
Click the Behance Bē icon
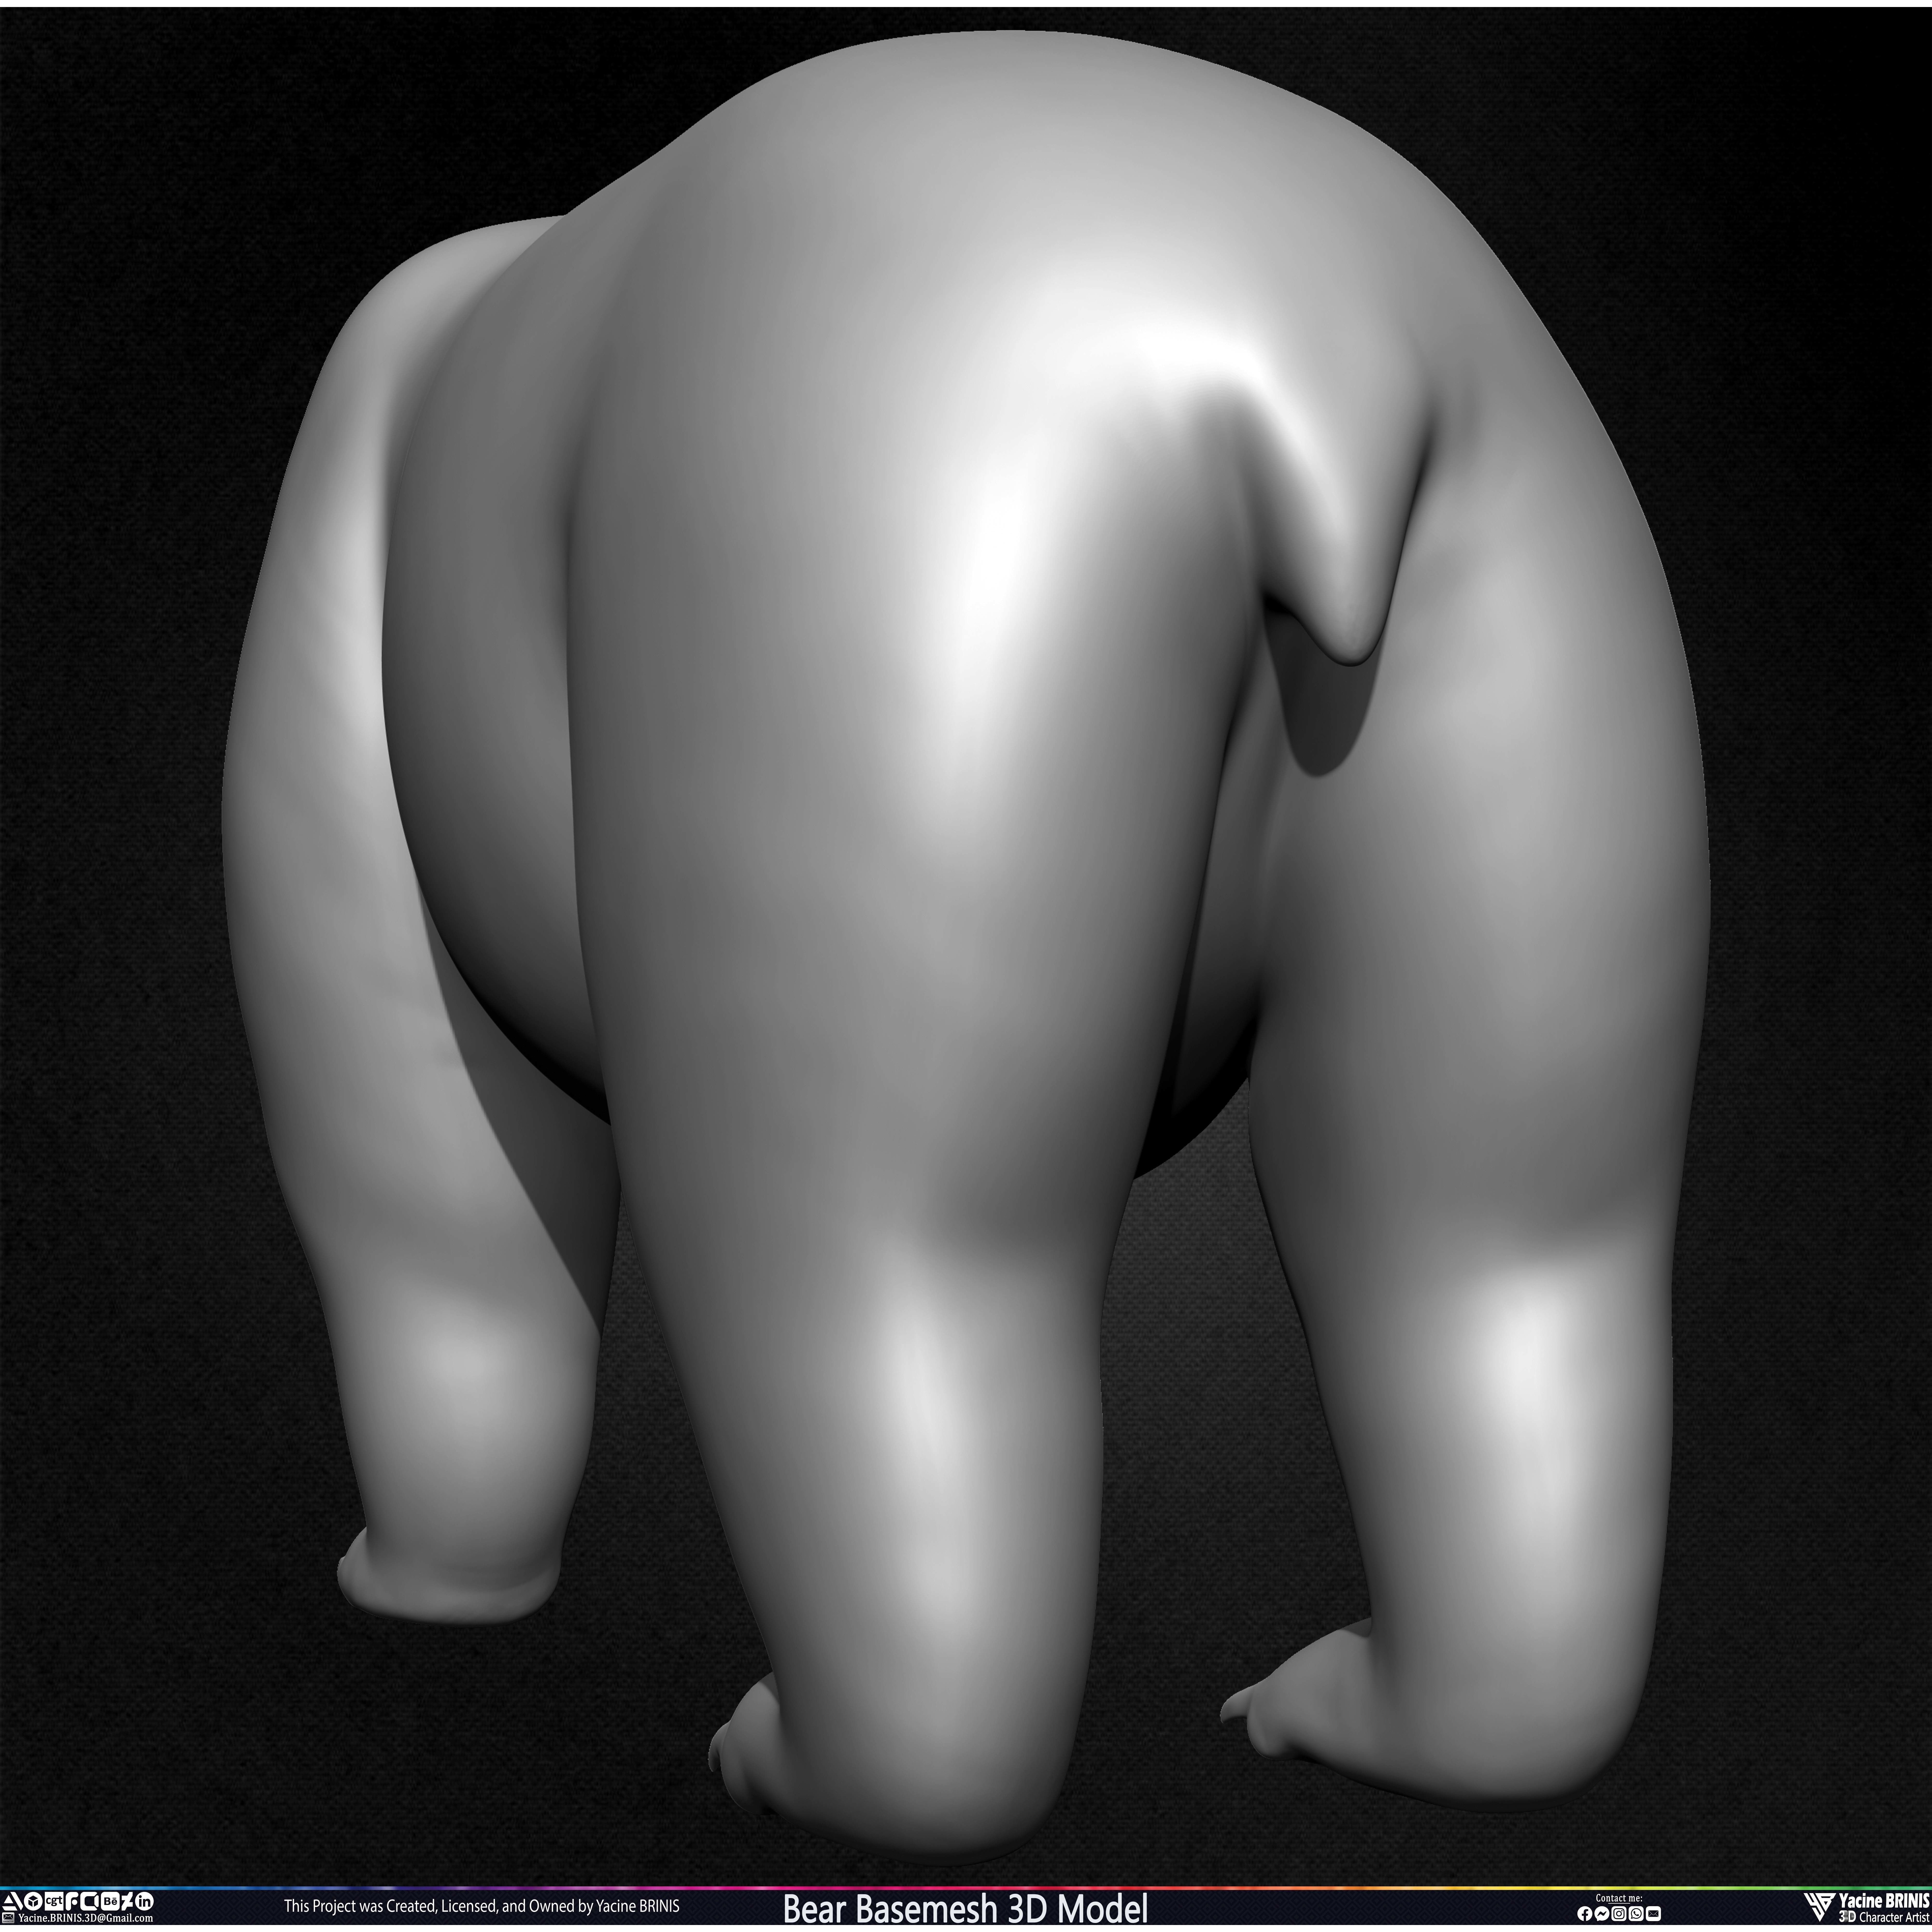[110, 1901]
